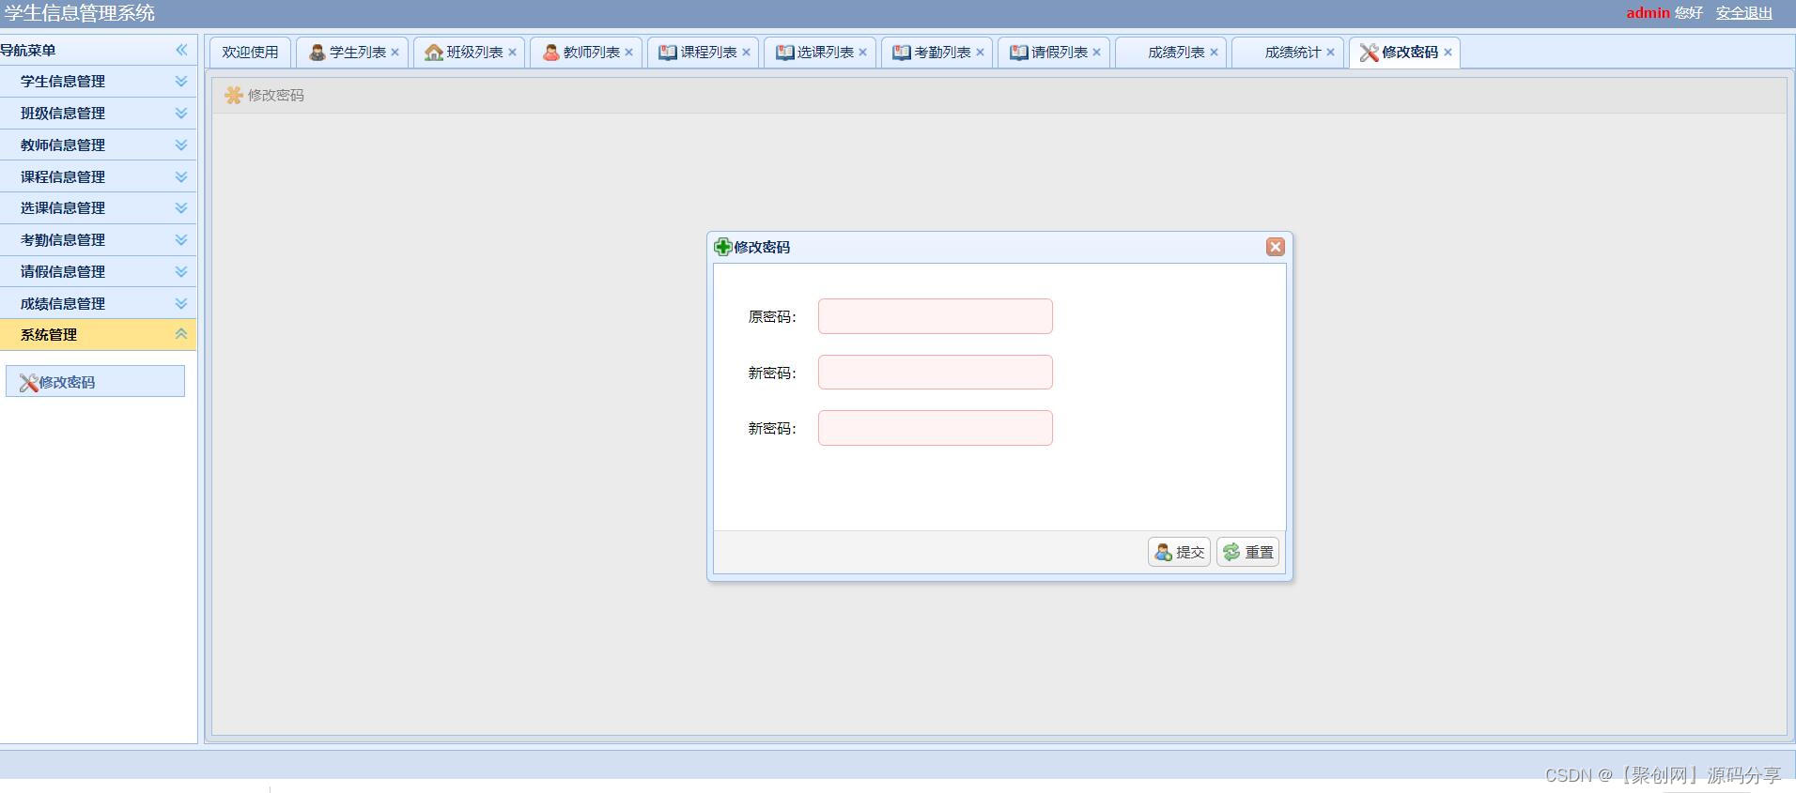Close the 选课列表 tab
The width and height of the screenshot is (1796, 793).
click(x=863, y=53)
